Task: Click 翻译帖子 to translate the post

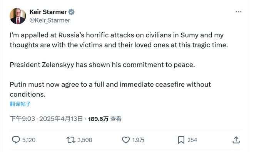Action: point(20,104)
